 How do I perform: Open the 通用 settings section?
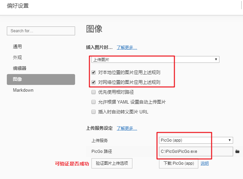(17, 47)
